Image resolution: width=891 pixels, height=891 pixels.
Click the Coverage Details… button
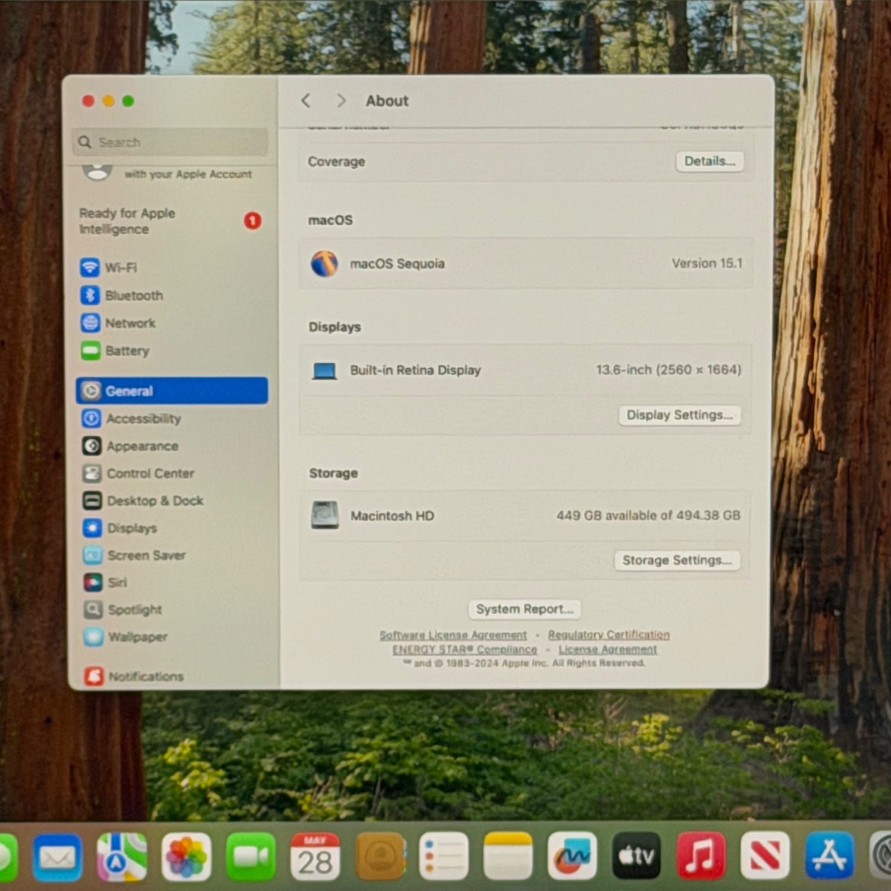[710, 161]
